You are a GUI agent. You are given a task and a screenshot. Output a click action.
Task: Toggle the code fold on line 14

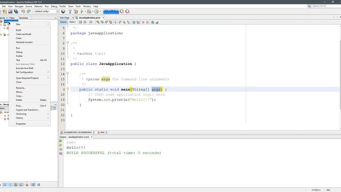(68, 74)
